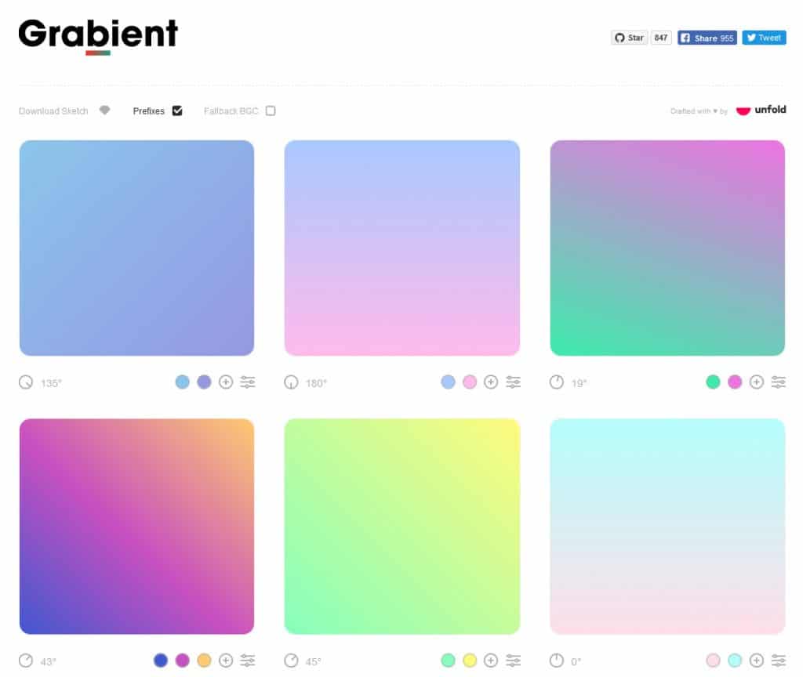Click the Tweet button
The image size is (803, 677).
[764, 37]
